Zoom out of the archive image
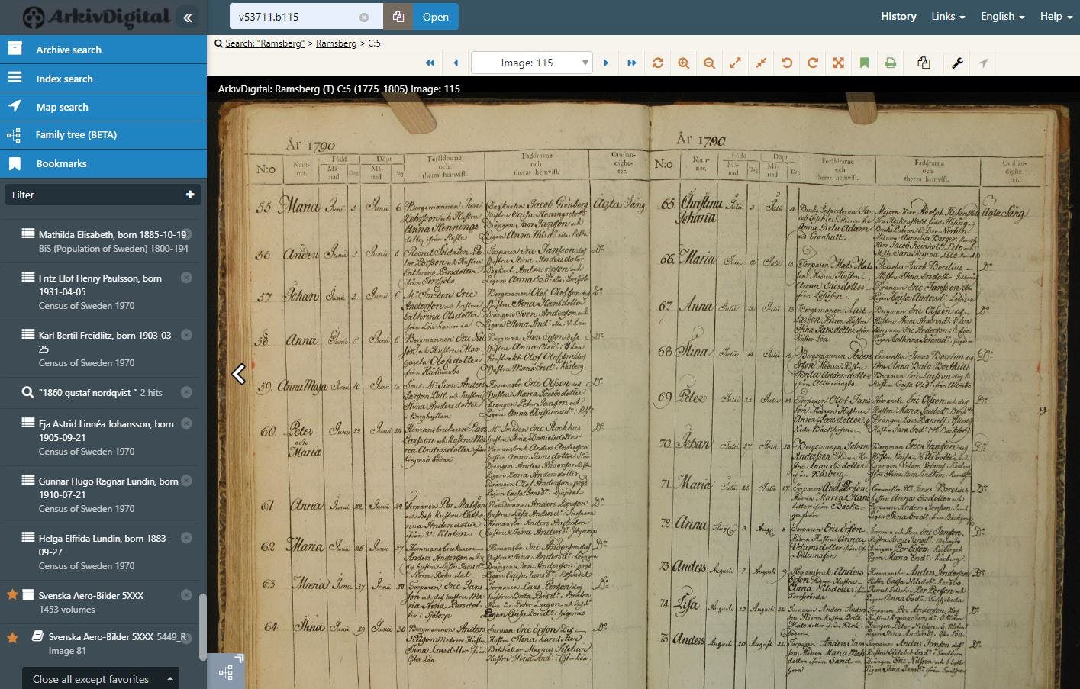The height and width of the screenshot is (689, 1080). pos(709,63)
